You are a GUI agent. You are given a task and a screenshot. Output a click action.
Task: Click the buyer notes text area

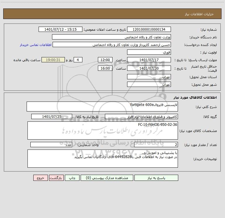(x=103, y=159)
